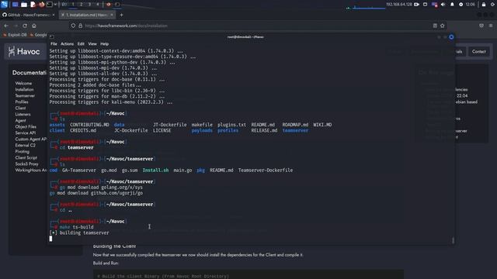
Task: Open the volume speaker tray icon
Action: point(443,5)
